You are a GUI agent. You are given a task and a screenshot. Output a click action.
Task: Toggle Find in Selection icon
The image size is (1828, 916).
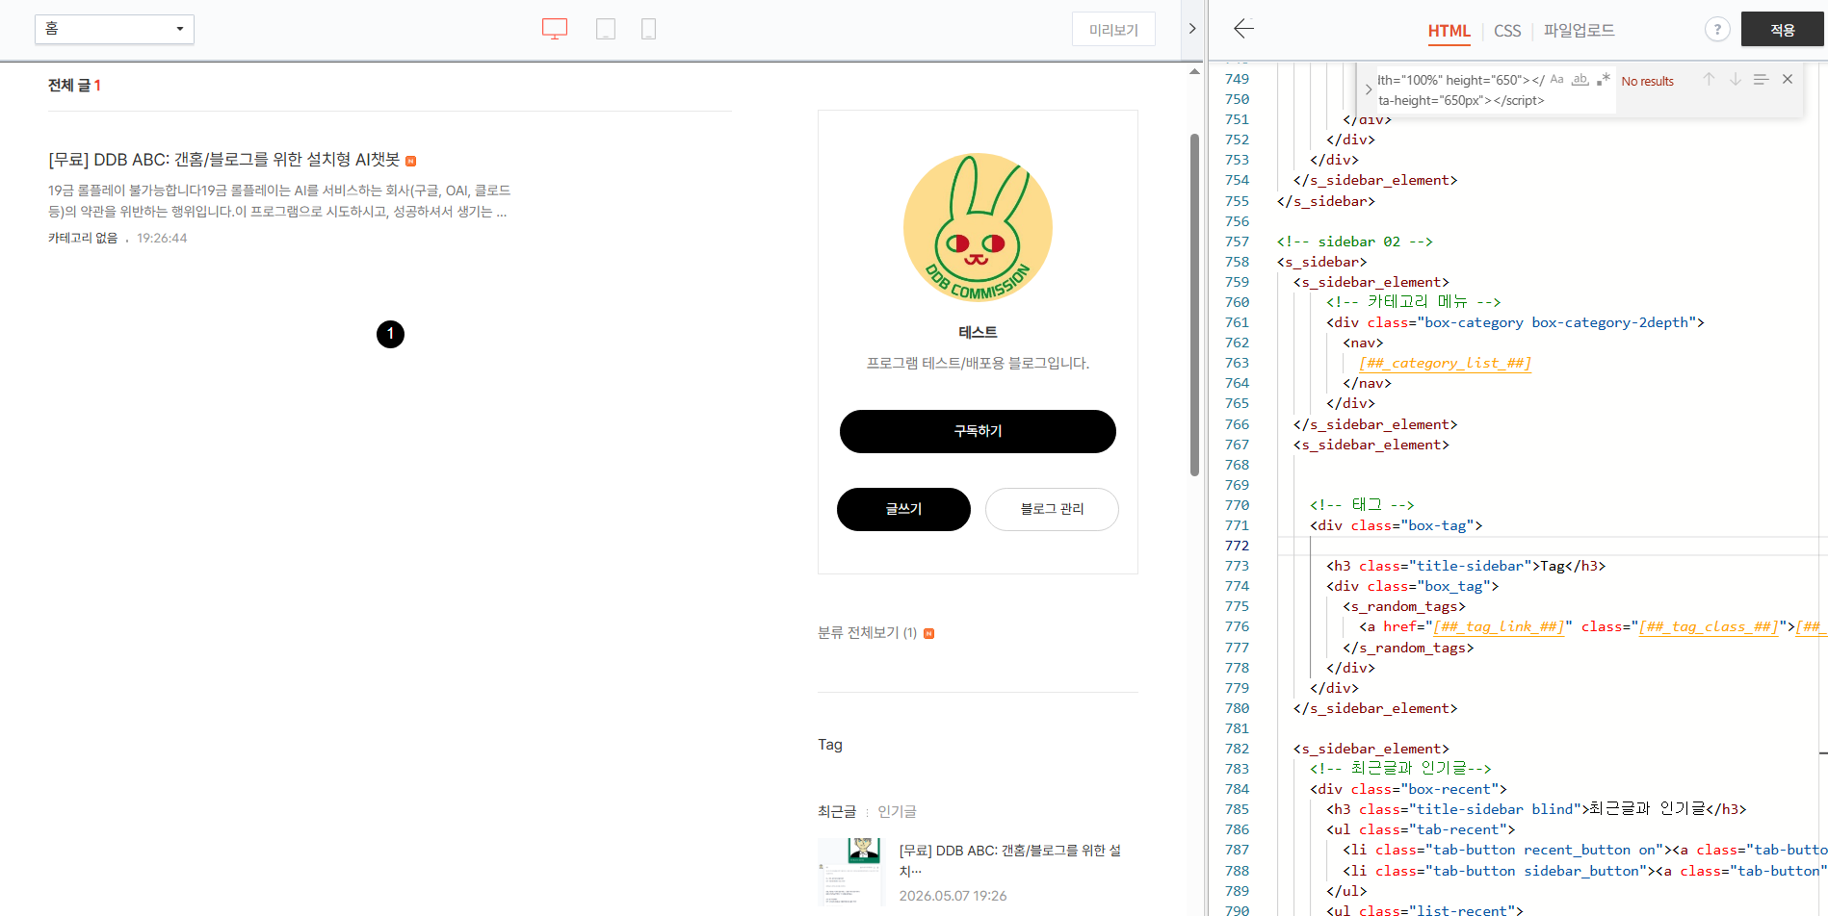pos(1761,80)
